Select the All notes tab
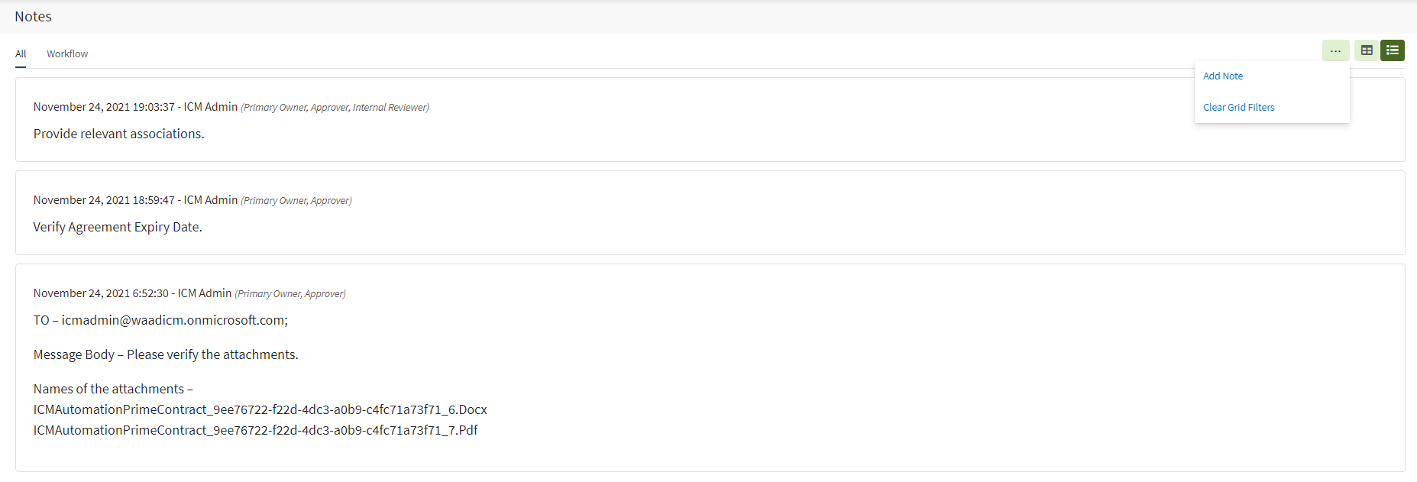 [x=21, y=53]
